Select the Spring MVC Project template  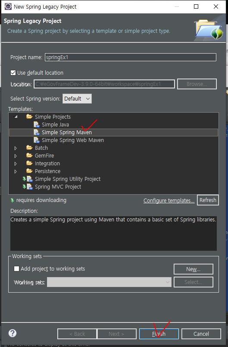[x=58, y=186]
